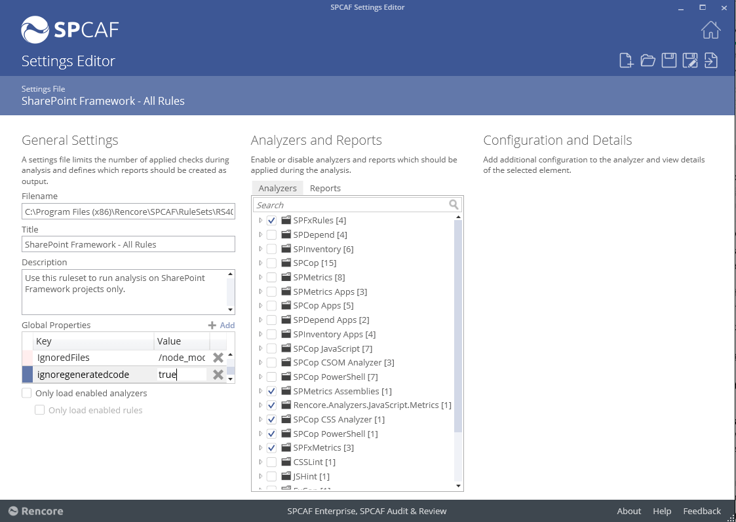Toggle Only load enabled analyzers
The width and height of the screenshot is (736, 522).
point(27,393)
